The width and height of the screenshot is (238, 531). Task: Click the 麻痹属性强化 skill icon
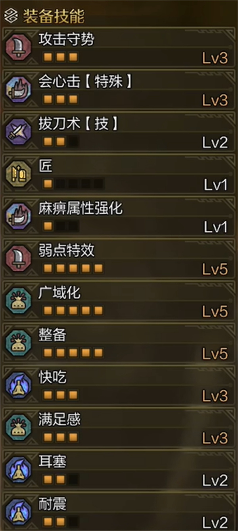click(x=18, y=217)
